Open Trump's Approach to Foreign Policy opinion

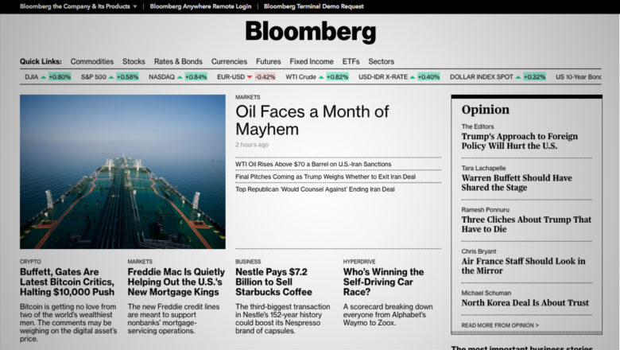pyautogui.click(x=520, y=141)
